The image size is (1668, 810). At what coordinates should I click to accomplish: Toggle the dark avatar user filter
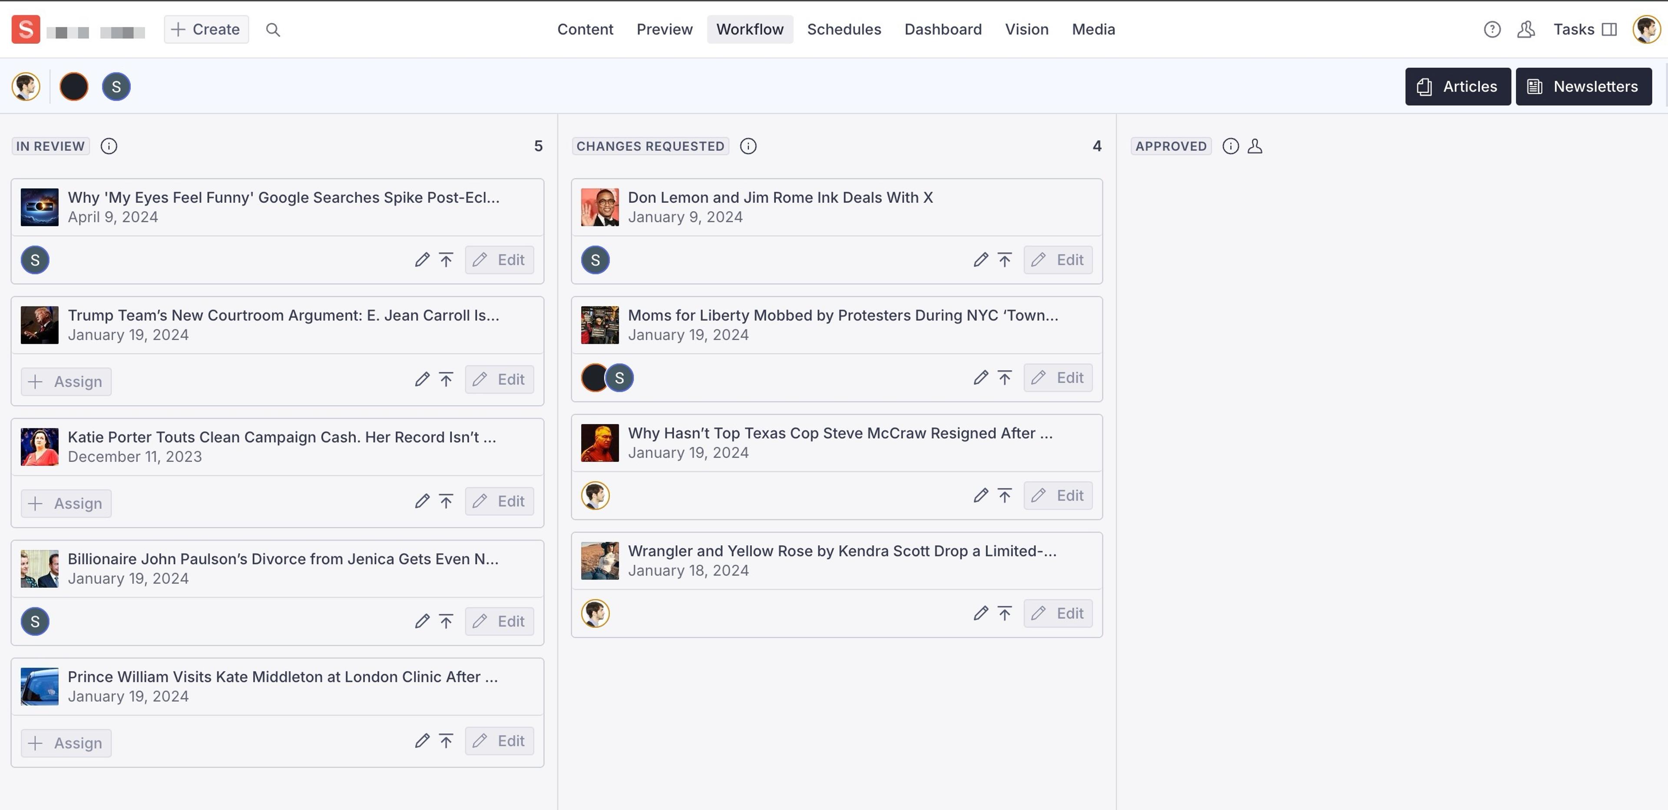(x=74, y=87)
